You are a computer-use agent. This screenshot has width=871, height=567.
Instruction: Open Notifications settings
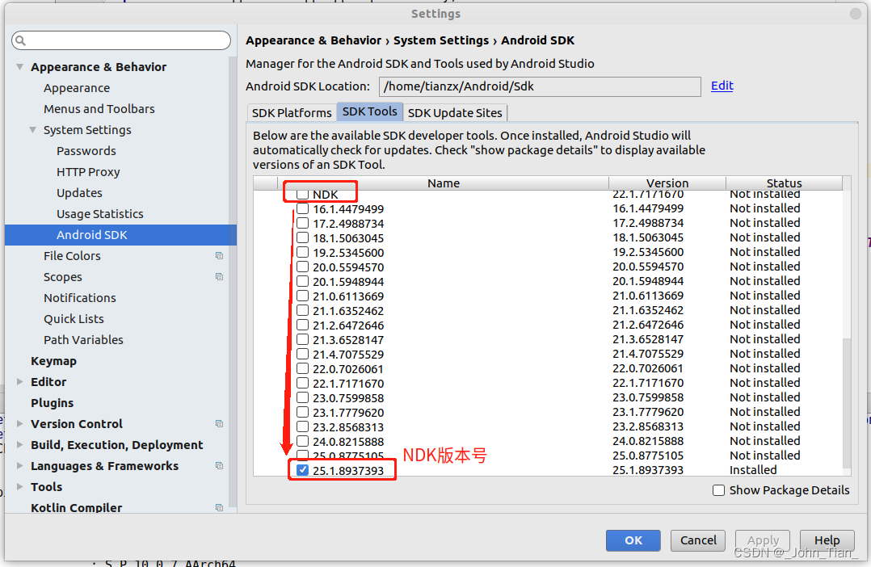tap(80, 298)
